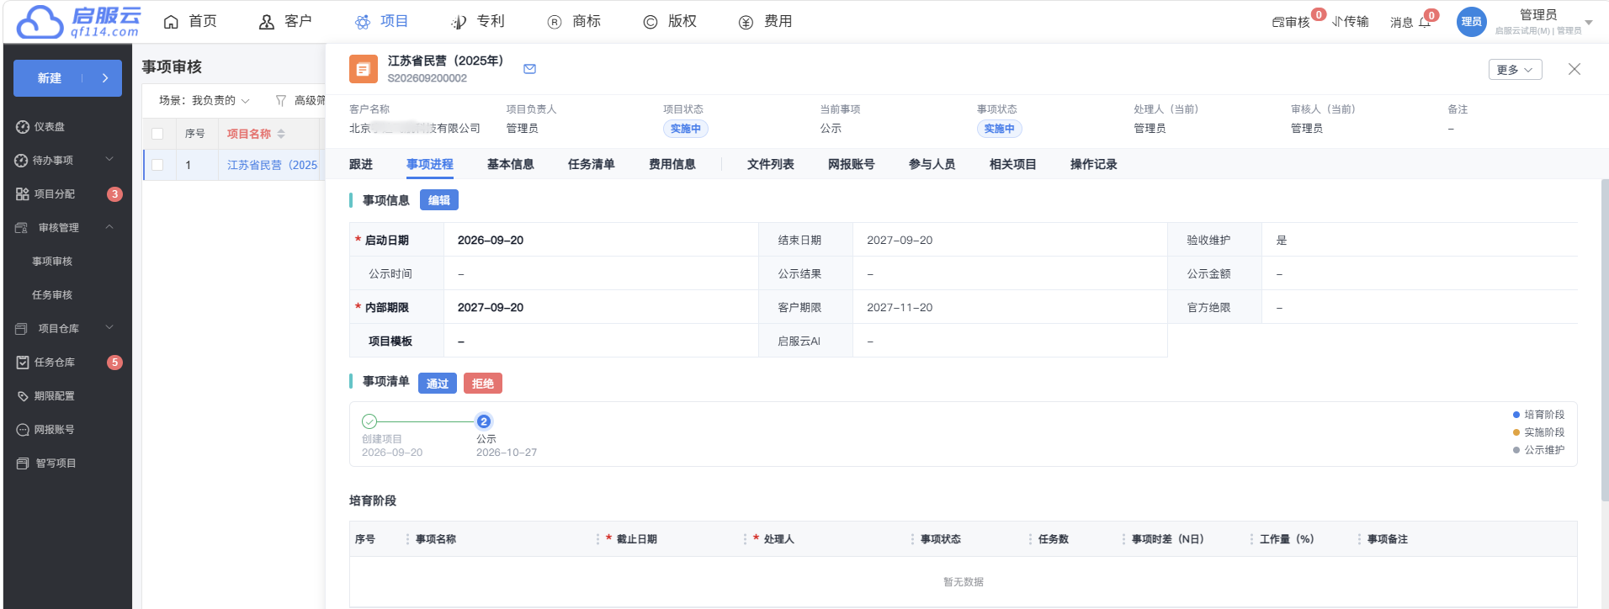
Task: Open the 管理员 account dropdown arrow
Action: pos(1589,23)
